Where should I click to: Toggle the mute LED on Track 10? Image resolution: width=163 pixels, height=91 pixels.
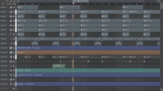[14, 48]
